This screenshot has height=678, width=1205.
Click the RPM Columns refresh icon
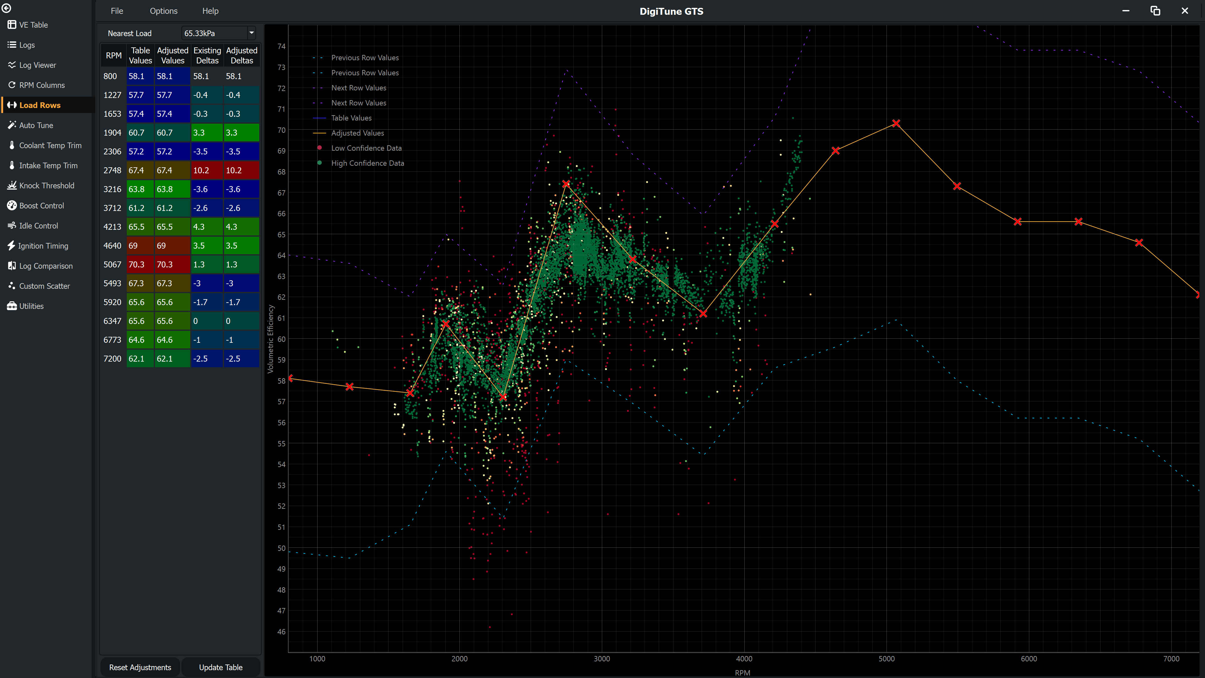tap(12, 85)
